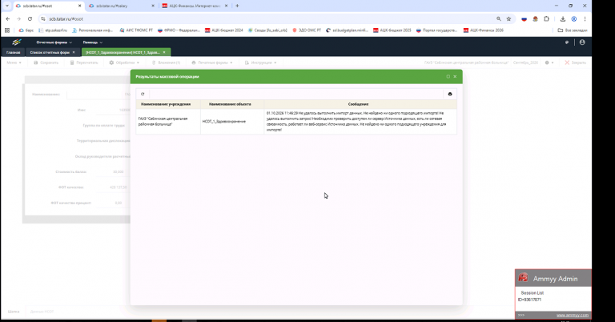Viewport: 615px width, 322px height.
Task: Open the Chrome profile avatar
Action: pyautogui.click(x=574, y=19)
